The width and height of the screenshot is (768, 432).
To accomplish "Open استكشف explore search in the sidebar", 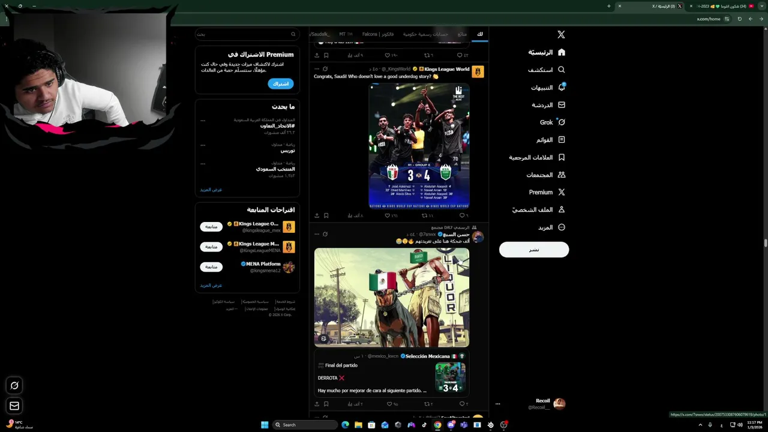I will 547,70.
